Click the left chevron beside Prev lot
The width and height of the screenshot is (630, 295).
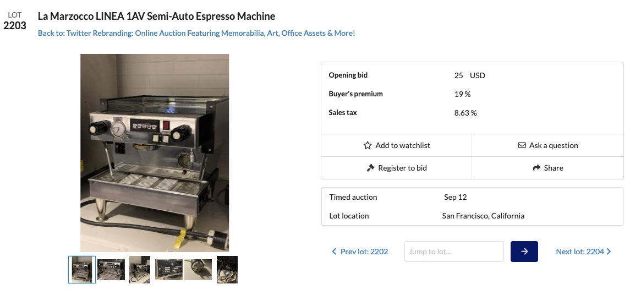click(334, 252)
